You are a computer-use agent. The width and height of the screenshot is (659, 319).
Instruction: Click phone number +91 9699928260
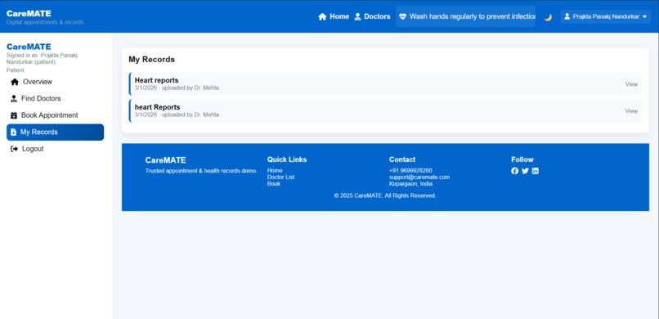tap(410, 171)
